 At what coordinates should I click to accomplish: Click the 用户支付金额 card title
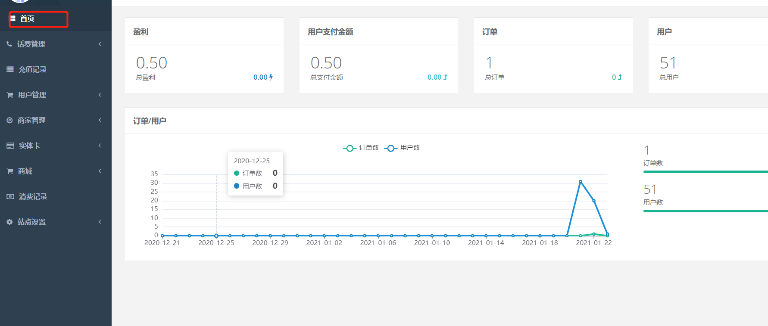coord(331,32)
